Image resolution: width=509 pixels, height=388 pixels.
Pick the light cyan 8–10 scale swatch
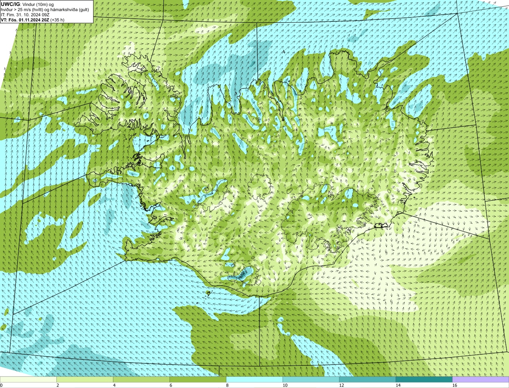point(254,379)
